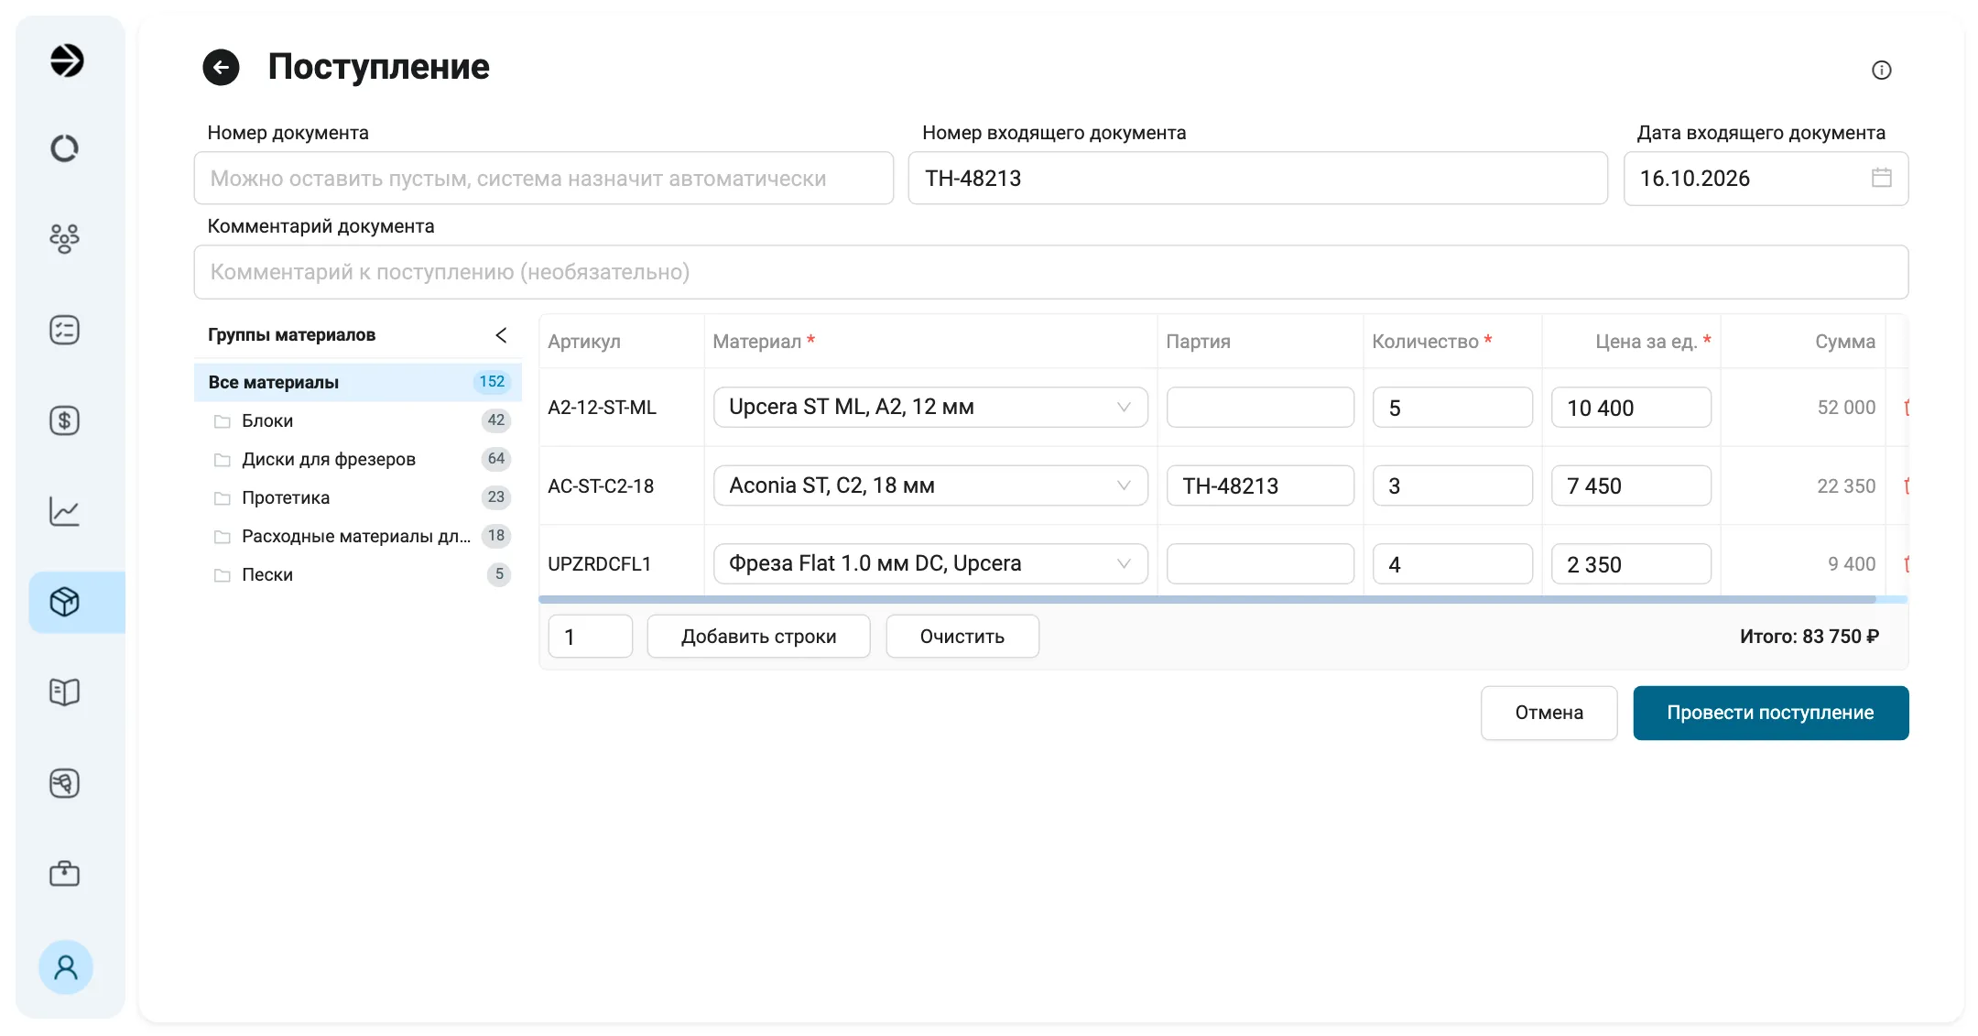Click the Добавить строки button
The width and height of the screenshot is (1978, 1036).
758,636
